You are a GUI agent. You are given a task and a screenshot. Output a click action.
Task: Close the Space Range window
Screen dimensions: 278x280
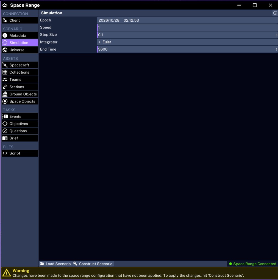[270, 5]
